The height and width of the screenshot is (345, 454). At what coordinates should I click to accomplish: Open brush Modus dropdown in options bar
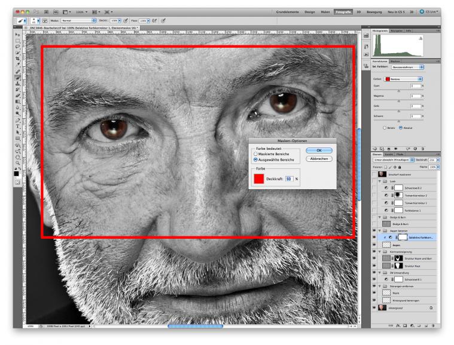click(x=78, y=21)
